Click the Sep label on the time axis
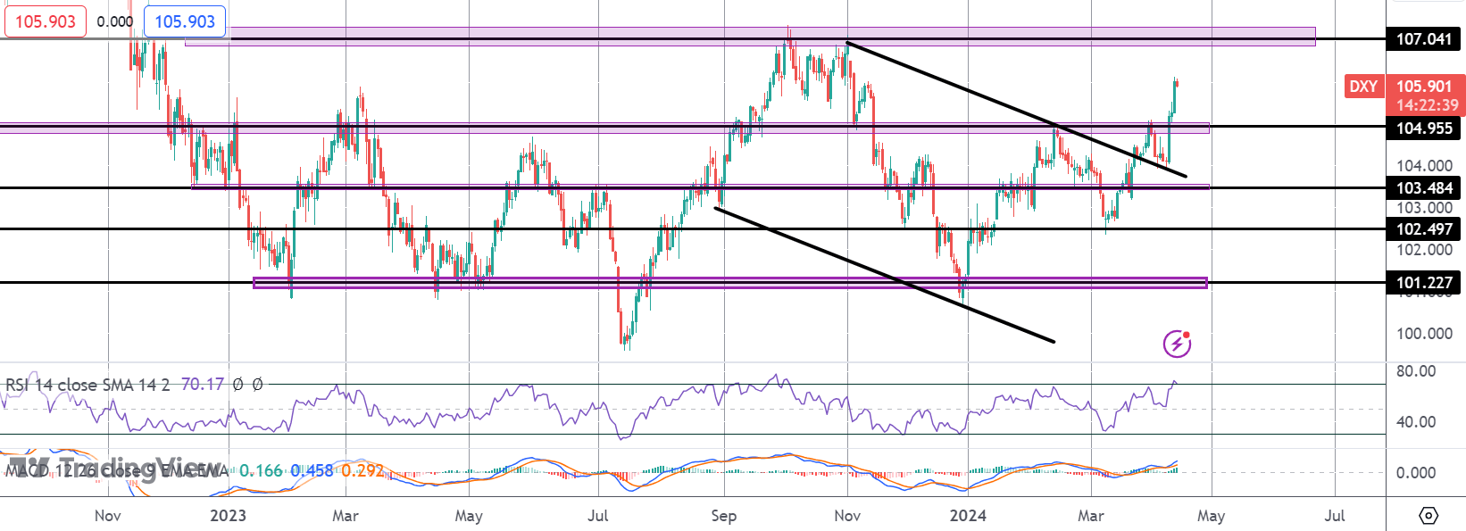This screenshot has height=531, width=1466. (724, 516)
